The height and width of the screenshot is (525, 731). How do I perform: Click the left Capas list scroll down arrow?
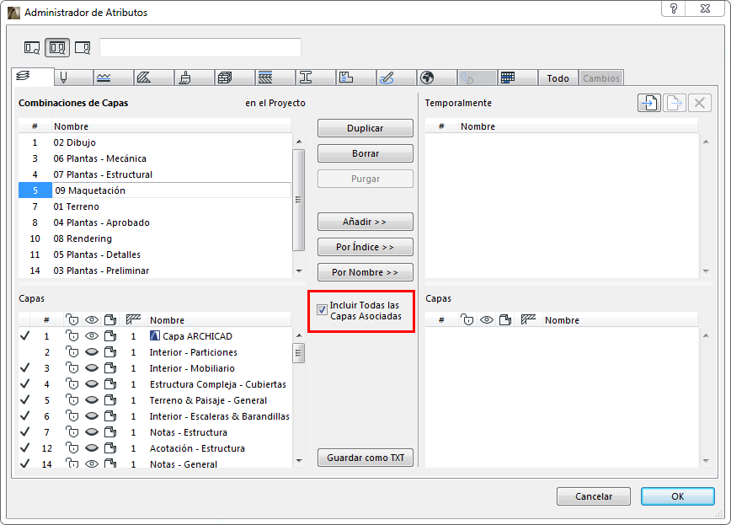pos(299,461)
